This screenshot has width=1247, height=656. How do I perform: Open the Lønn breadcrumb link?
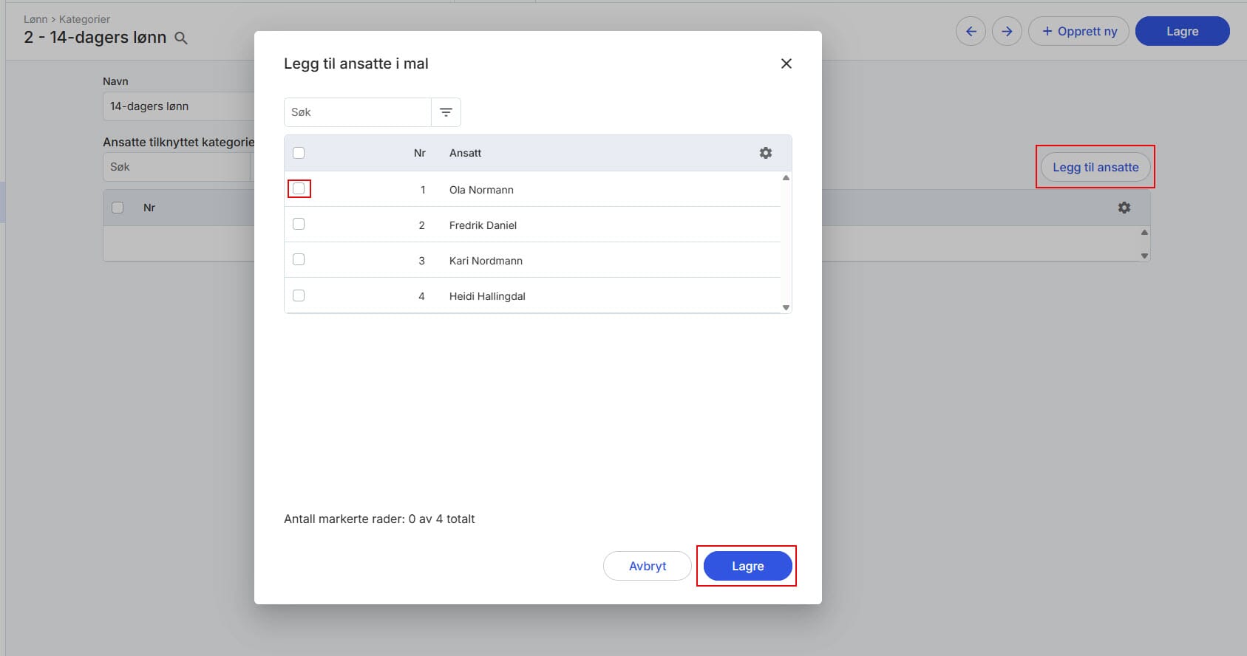pos(35,19)
